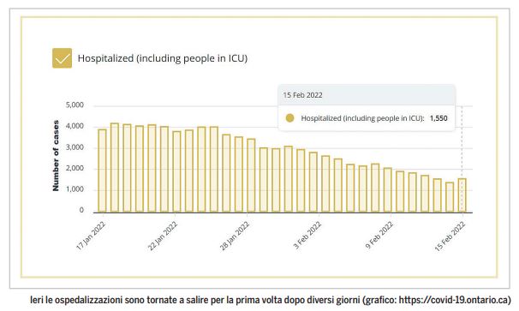
Task: Click the tooltip header 15 Feb 2022
Action: tap(302, 95)
